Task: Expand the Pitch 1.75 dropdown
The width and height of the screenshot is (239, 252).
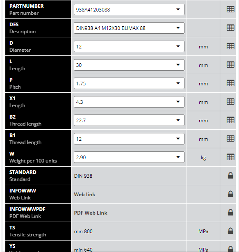Action: point(129,83)
